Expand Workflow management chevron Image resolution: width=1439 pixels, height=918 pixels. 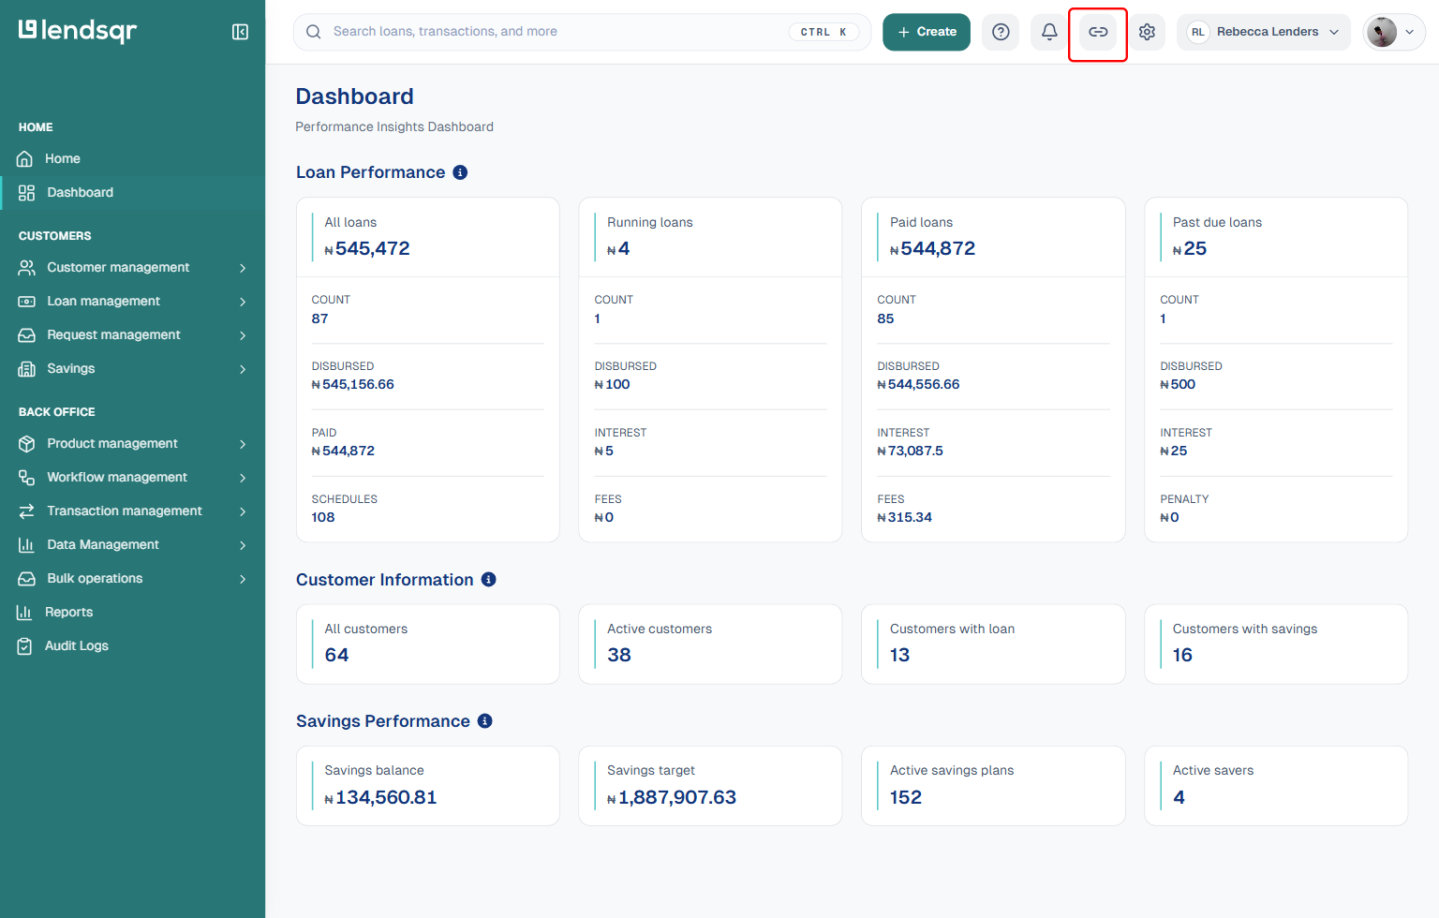coord(243,478)
